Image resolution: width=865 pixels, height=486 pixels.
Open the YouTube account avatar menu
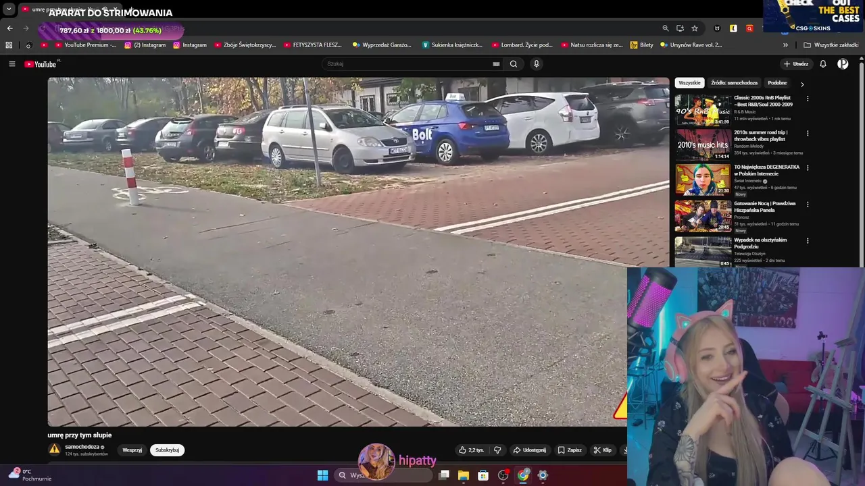click(843, 64)
